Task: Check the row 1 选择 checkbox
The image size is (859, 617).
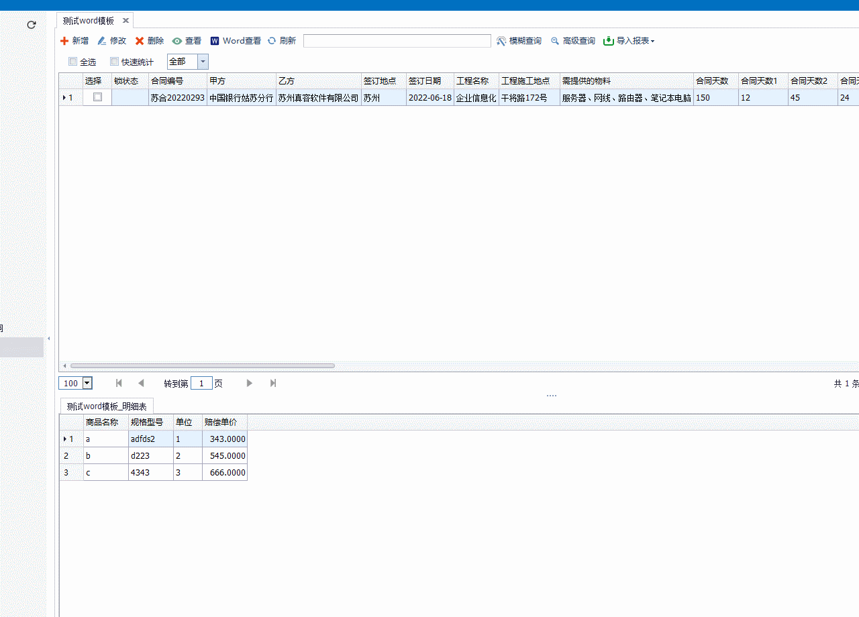Action: [97, 97]
